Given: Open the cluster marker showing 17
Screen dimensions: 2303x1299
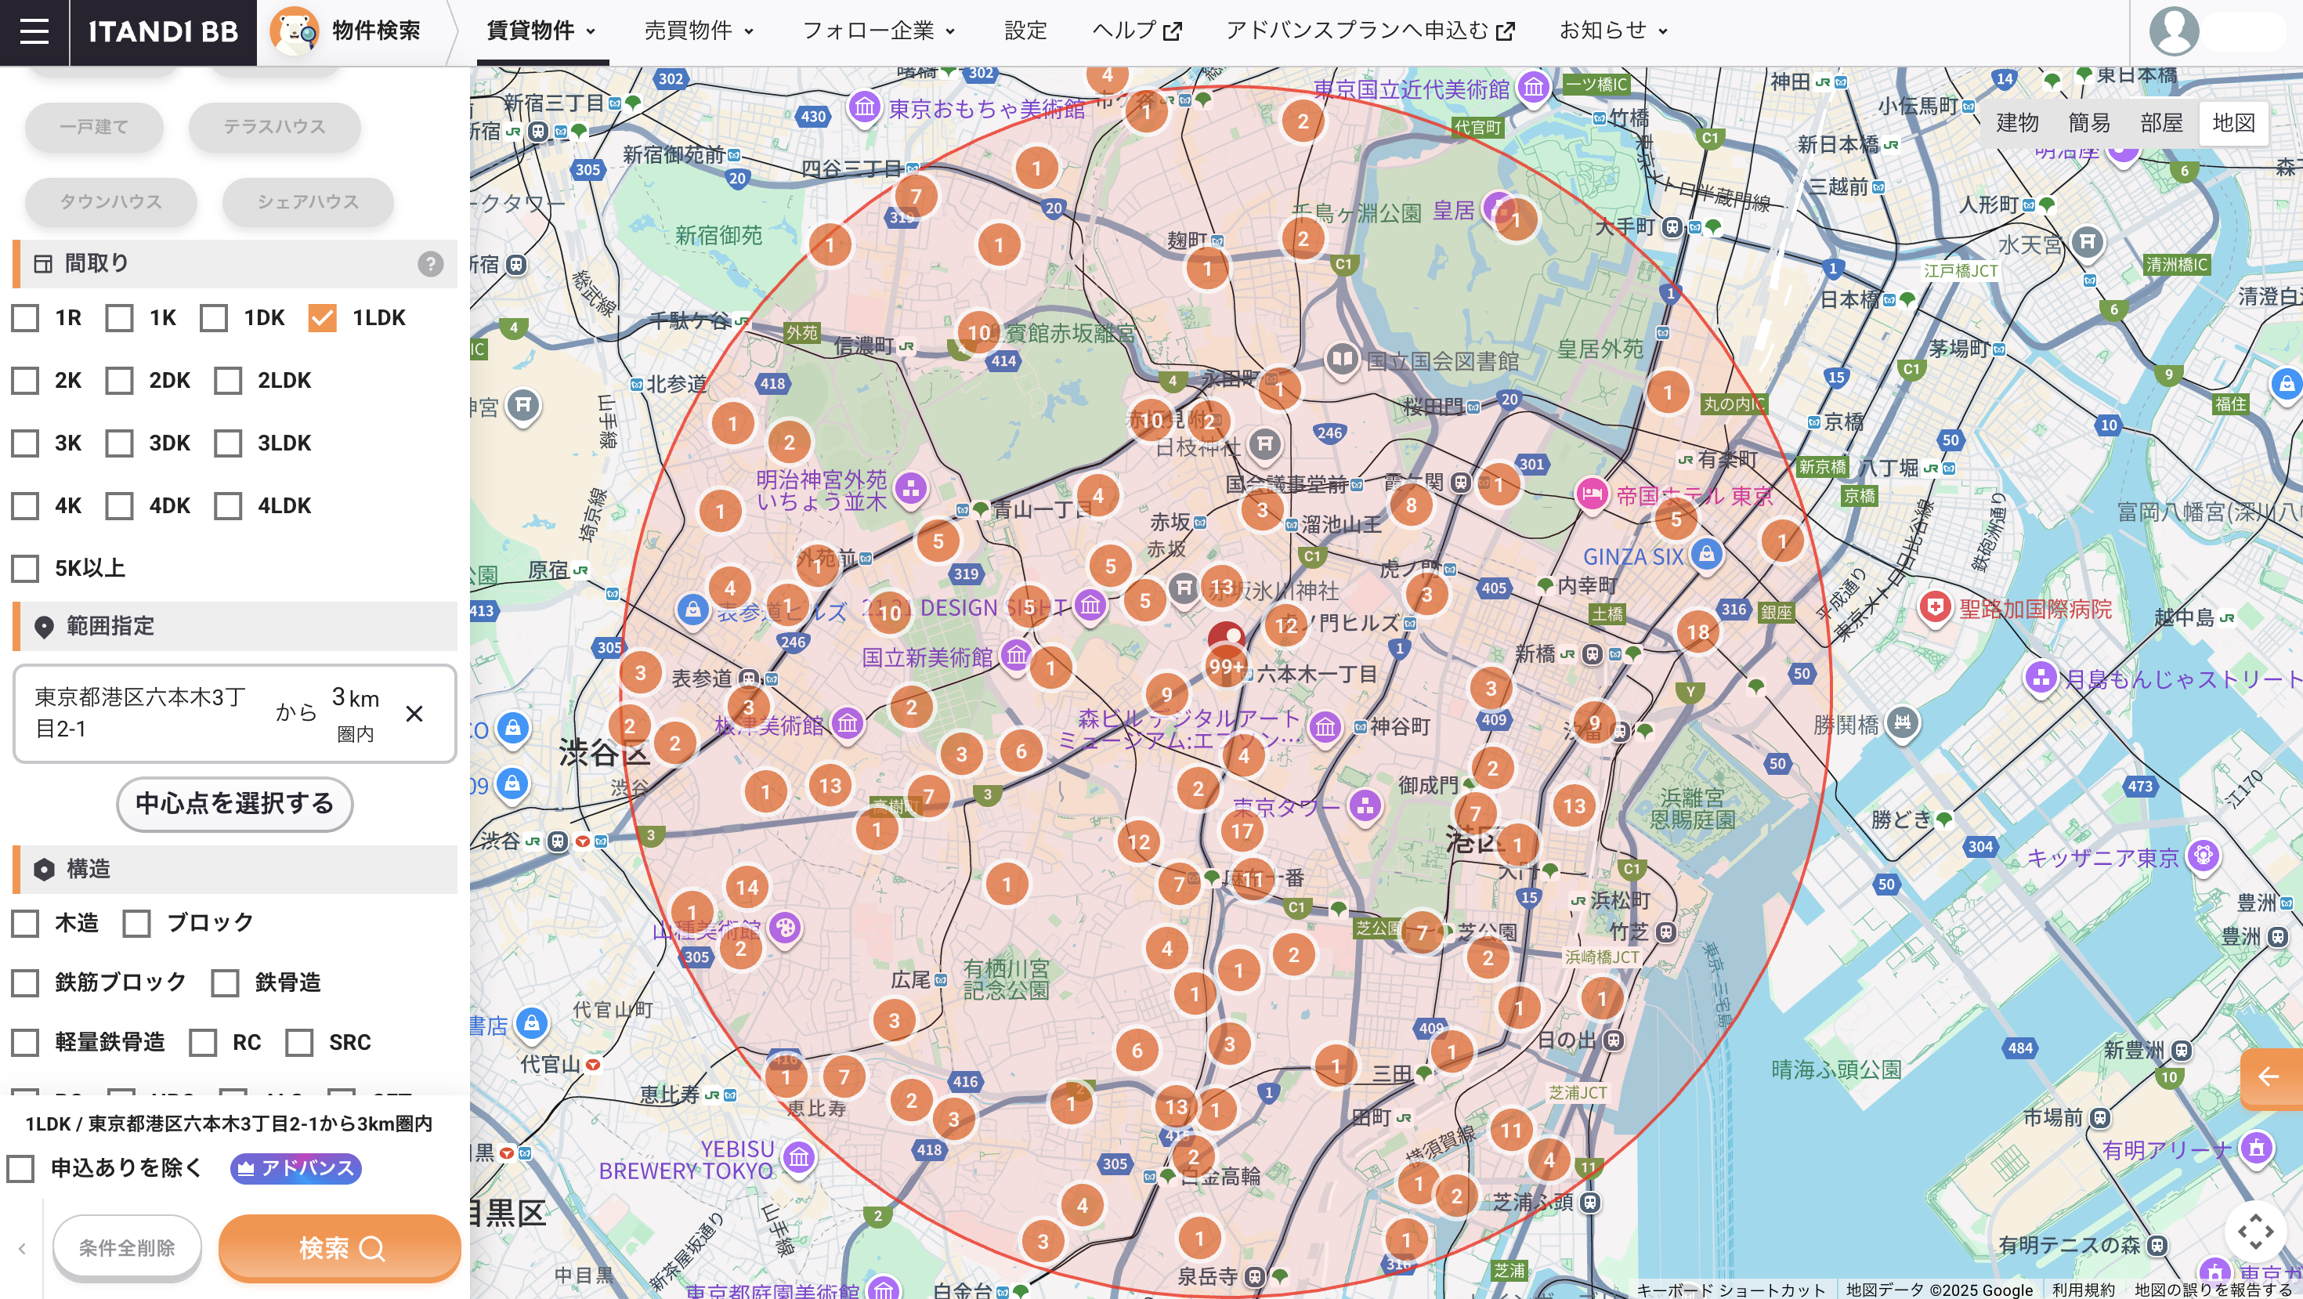Looking at the screenshot, I should [1242, 830].
